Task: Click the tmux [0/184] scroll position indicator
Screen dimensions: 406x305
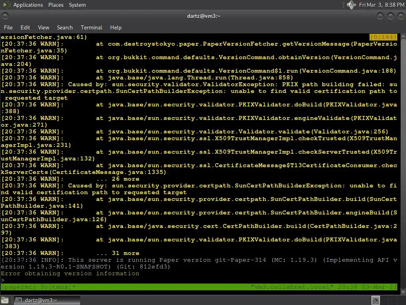Action: pos(383,37)
